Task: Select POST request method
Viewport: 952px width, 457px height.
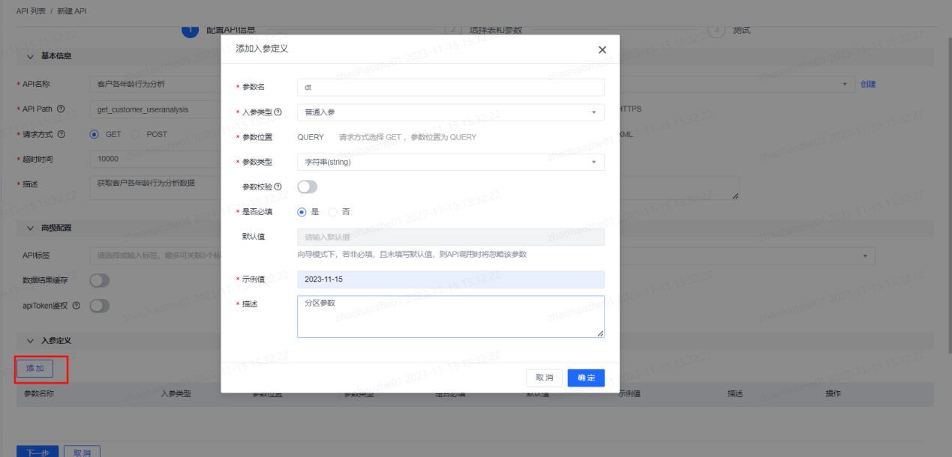Action: (136, 134)
